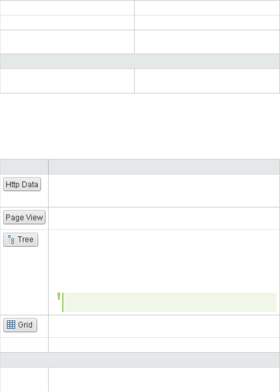The image size is (280, 392).
Task: Click the upper table's first left cell
Action: (67, 7)
